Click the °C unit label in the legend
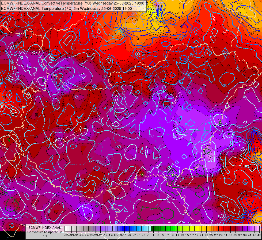The height and width of the screenshot is (240, 262). coord(45,236)
